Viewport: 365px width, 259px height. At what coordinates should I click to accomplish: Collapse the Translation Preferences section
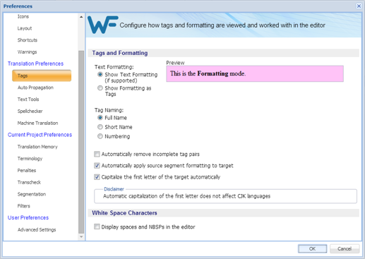click(x=35, y=64)
